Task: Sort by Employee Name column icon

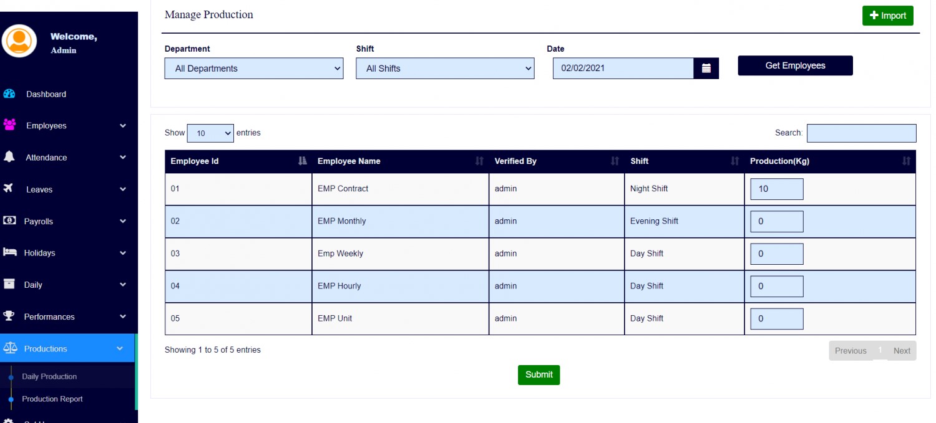Action: 479,161
